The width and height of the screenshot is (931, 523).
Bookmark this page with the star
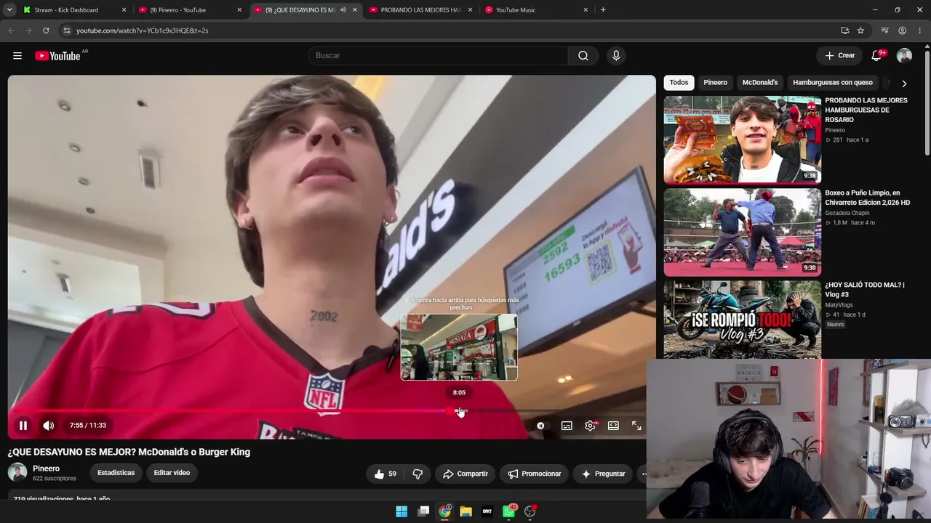pyautogui.click(x=860, y=31)
